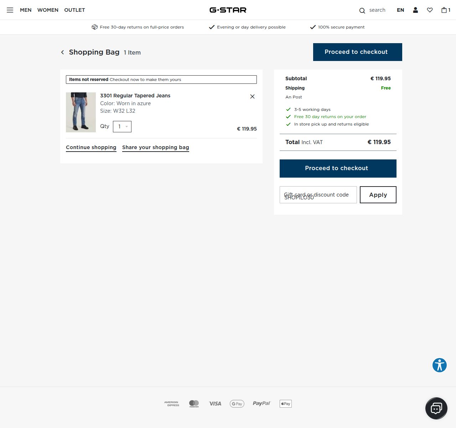Open the Qty quantity dropdown
The height and width of the screenshot is (428, 456).
point(122,127)
